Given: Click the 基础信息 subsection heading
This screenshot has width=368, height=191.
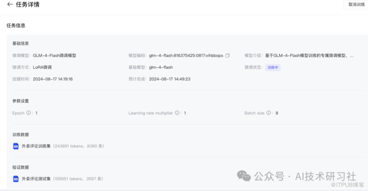Looking at the screenshot, I should (20, 43).
